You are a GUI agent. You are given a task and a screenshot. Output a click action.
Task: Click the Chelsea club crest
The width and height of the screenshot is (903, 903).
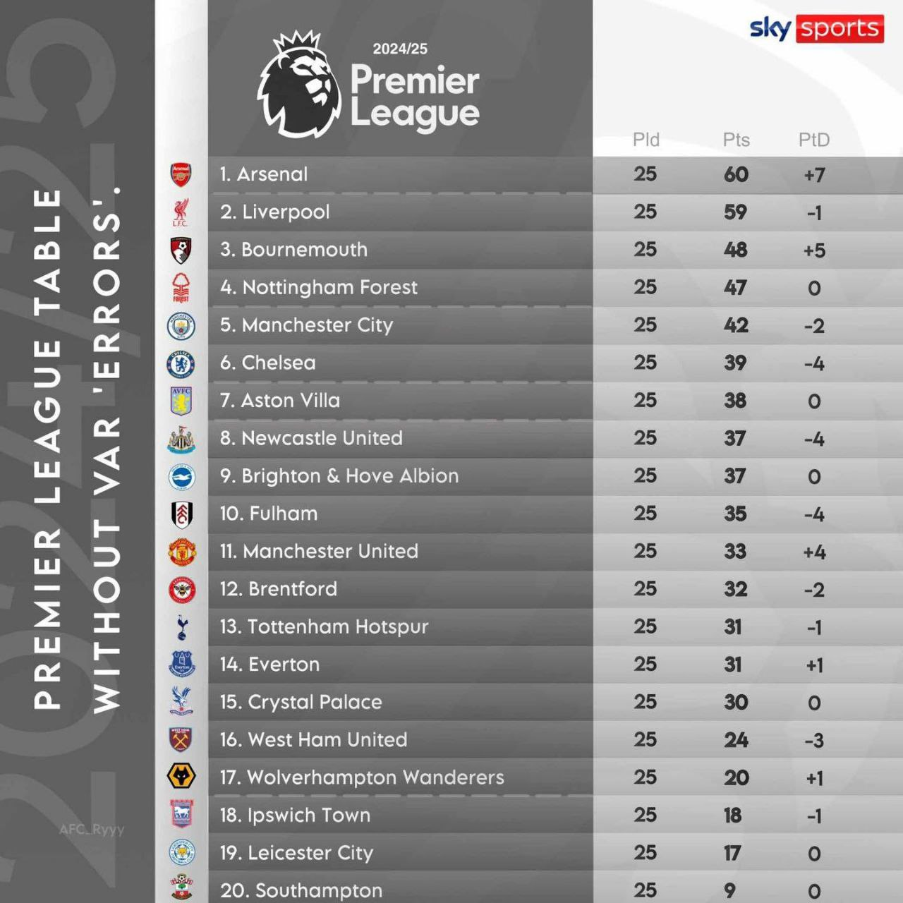click(181, 364)
